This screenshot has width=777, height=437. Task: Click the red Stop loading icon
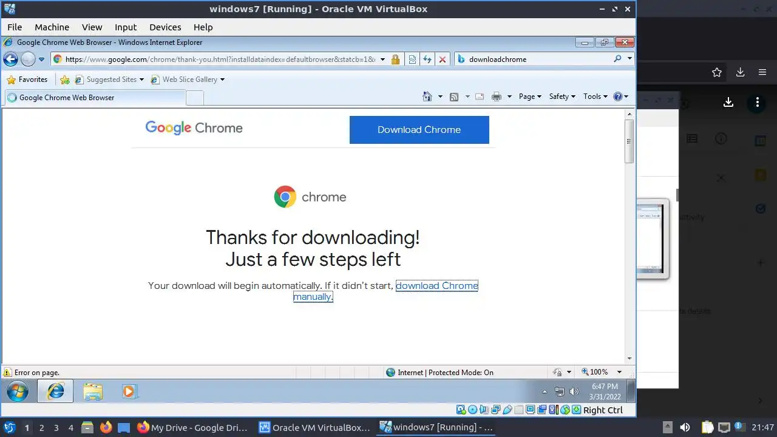click(x=443, y=59)
